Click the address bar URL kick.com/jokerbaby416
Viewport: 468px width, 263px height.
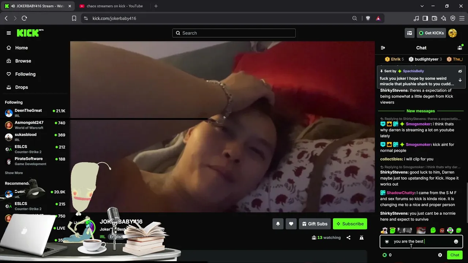coord(114,18)
